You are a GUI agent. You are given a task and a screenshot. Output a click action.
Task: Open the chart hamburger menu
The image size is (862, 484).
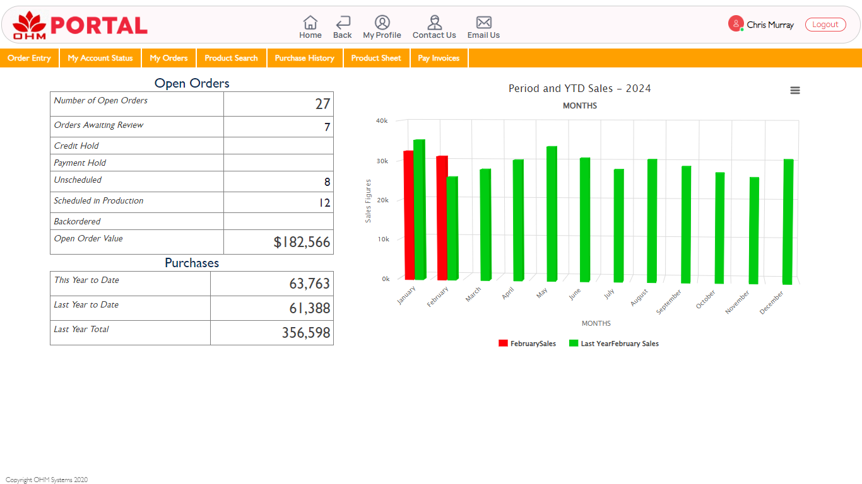pyautogui.click(x=795, y=91)
